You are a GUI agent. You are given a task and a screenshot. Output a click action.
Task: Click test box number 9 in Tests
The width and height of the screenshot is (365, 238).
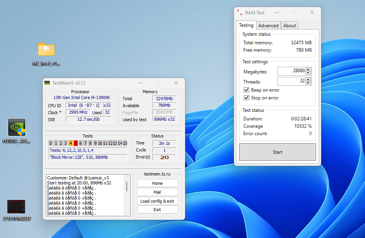coord(95,143)
